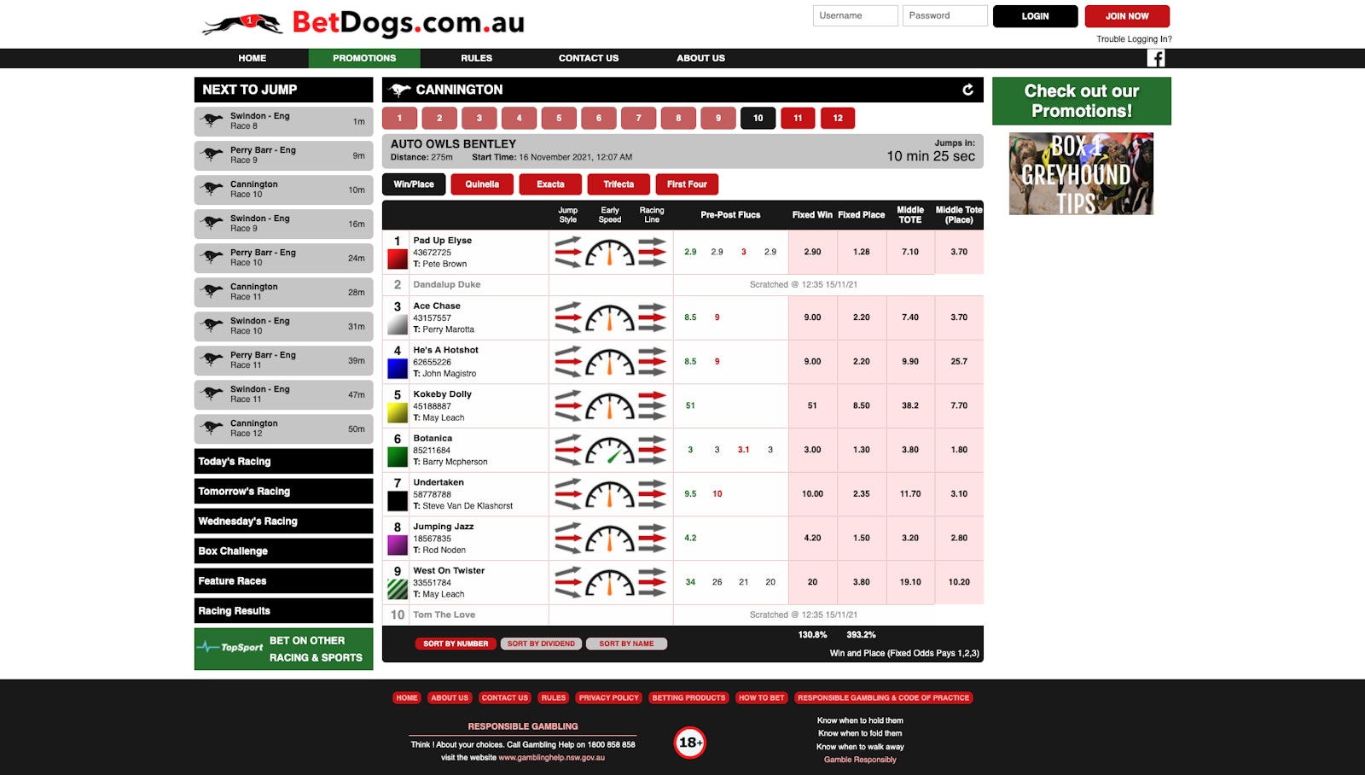Screen dimensions: 1365x775
Task: Click the Join Now button
Action: pos(1126,16)
